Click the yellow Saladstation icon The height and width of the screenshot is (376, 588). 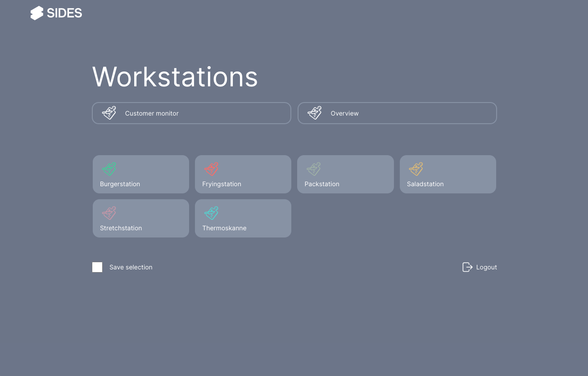click(x=416, y=169)
